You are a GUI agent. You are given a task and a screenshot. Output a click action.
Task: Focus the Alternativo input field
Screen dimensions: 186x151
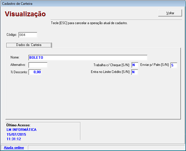[38, 65]
